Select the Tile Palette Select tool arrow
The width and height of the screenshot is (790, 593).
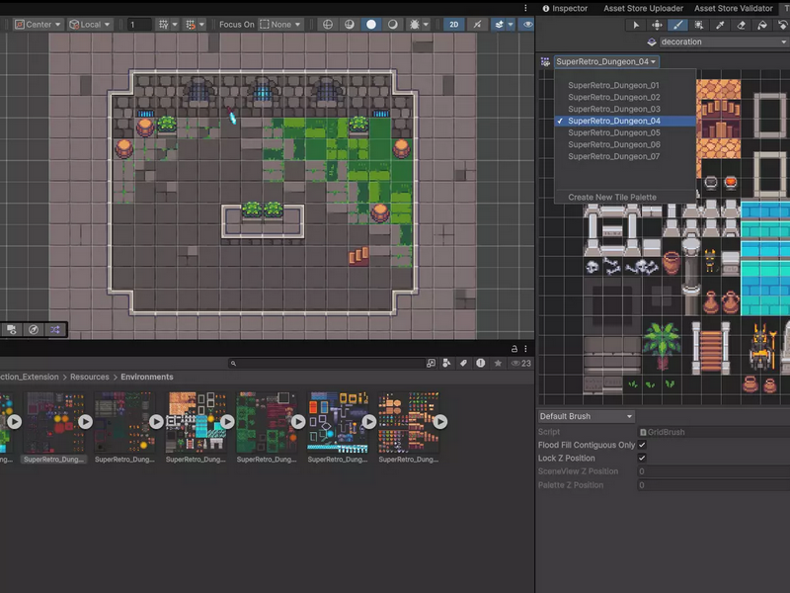click(x=635, y=25)
